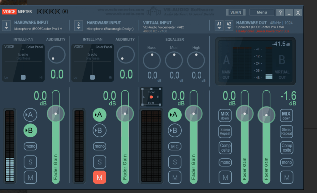
Task: Click input 2 Fader Gain knob
Action: [x=125, y=114]
